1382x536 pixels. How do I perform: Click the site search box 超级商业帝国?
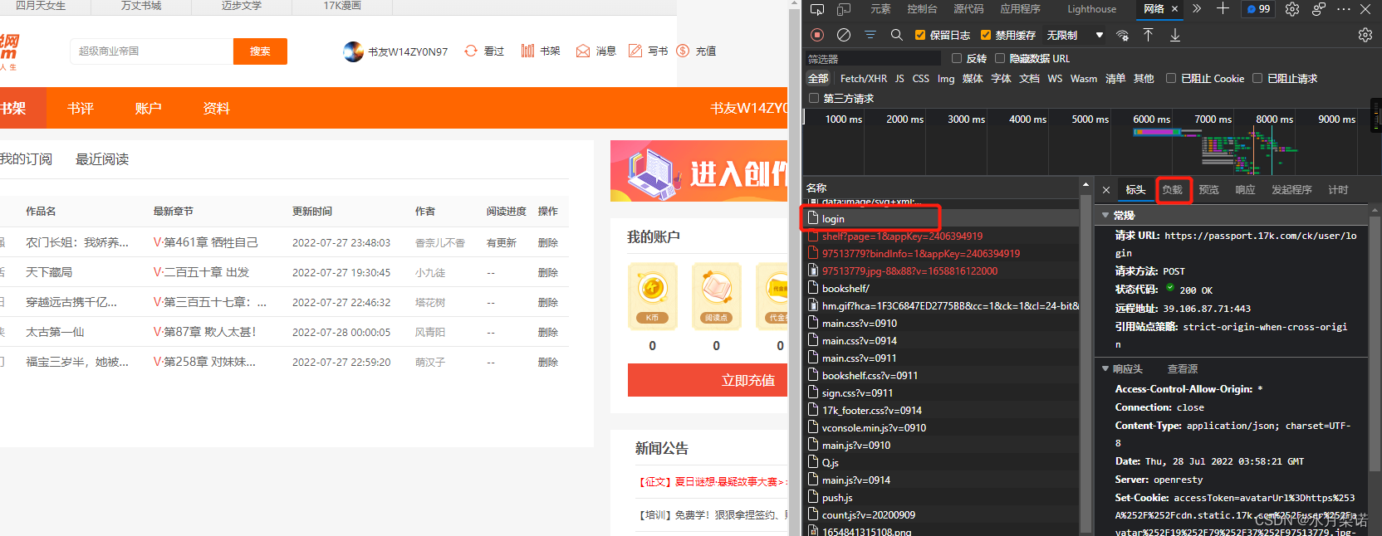coord(151,51)
